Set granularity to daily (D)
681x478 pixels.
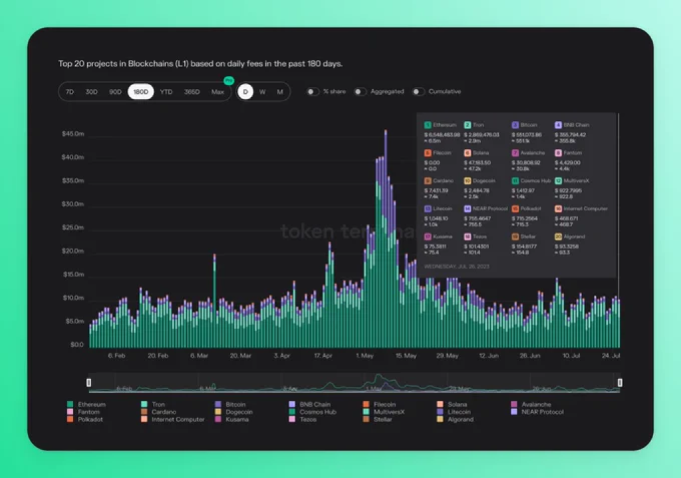pyautogui.click(x=245, y=92)
